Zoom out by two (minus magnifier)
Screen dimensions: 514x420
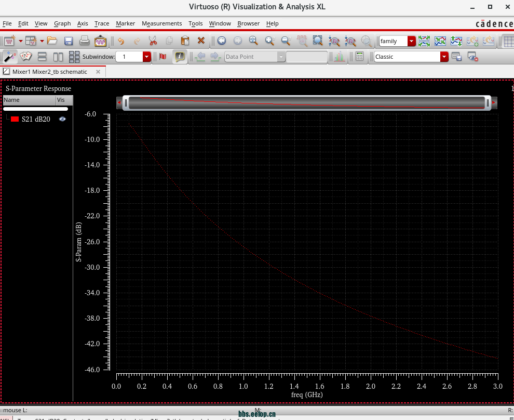(x=286, y=41)
